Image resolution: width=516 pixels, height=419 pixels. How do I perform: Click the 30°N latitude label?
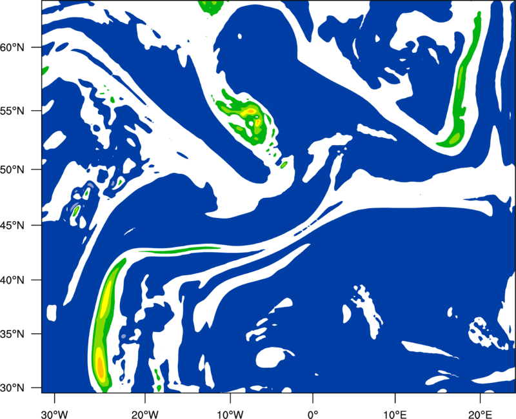coord(12,388)
